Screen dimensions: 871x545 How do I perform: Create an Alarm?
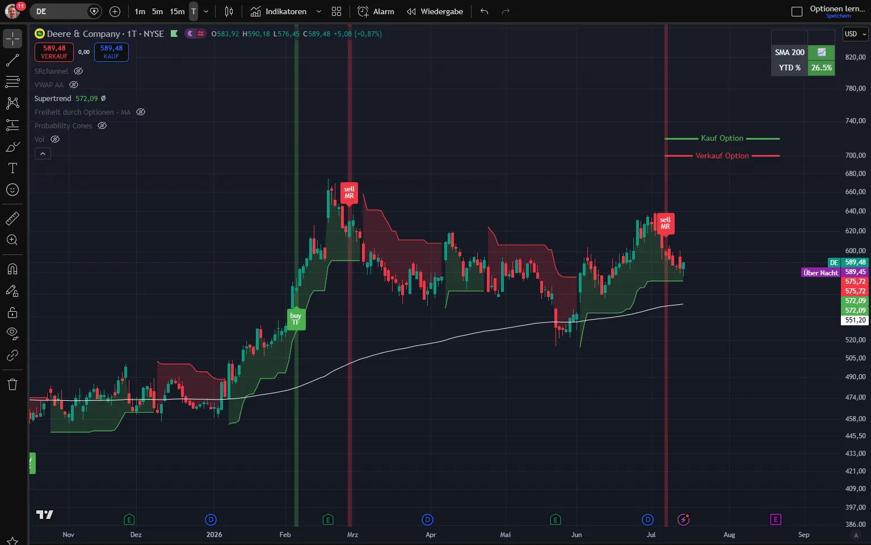[x=376, y=11]
